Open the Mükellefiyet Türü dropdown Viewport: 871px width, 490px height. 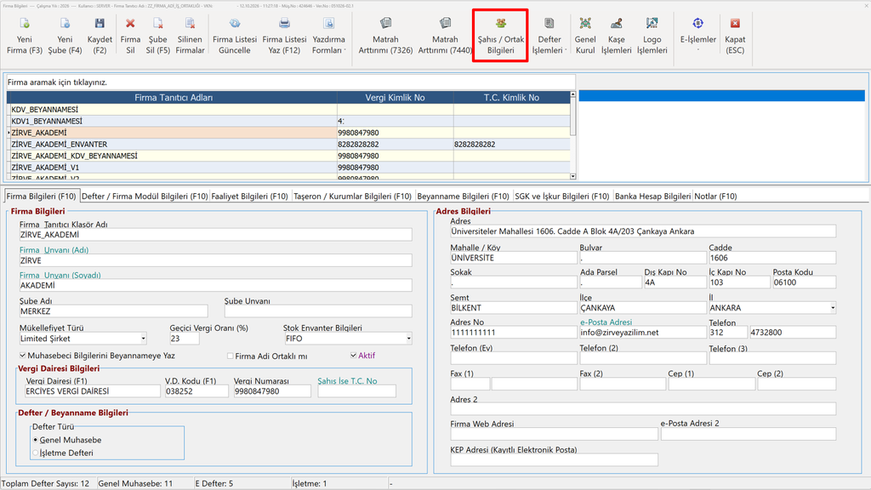tap(143, 339)
